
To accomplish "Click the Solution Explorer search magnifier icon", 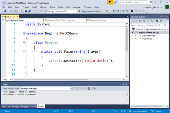I will click(165, 25).
